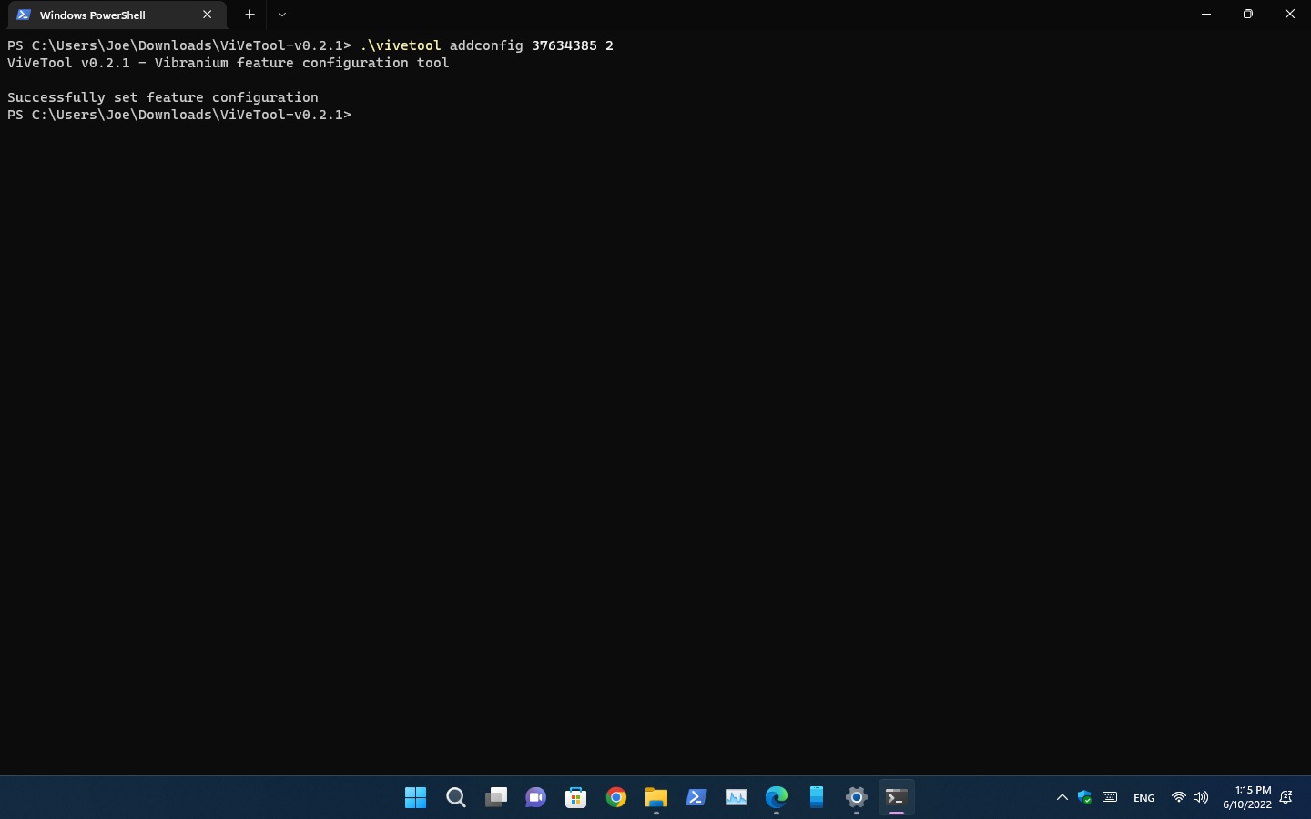Open the Photos app from taskbar
The image size is (1311, 819).
click(736, 797)
